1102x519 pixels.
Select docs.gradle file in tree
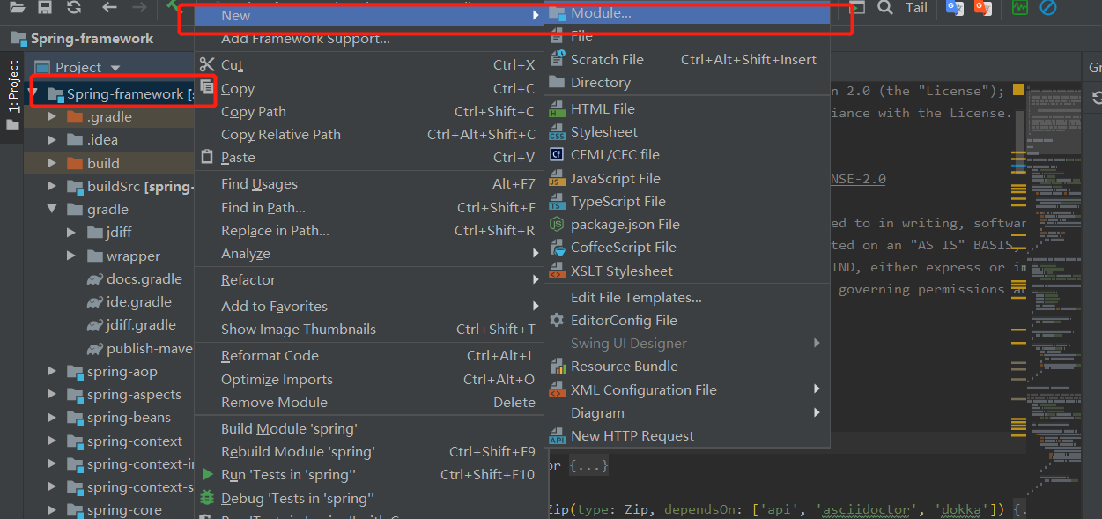pyautogui.click(x=134, y=279)
